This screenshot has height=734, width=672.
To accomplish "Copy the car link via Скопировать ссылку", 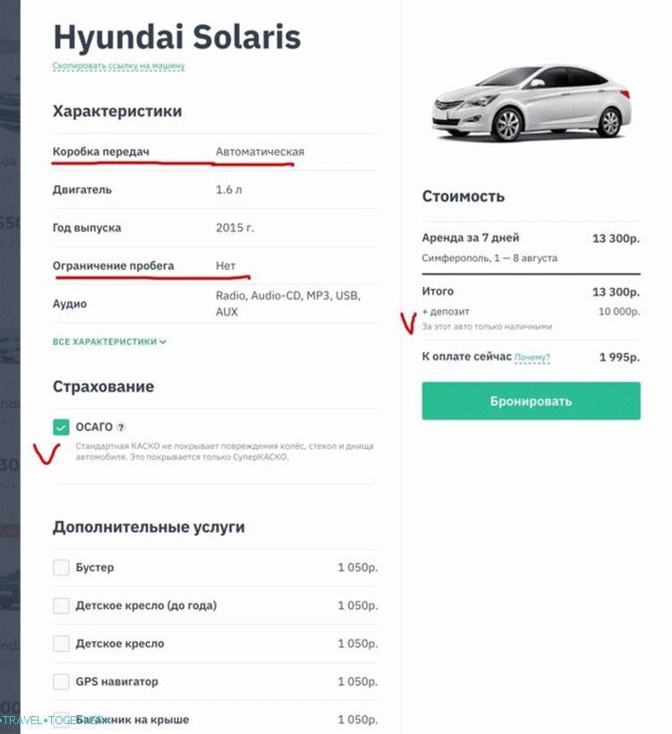I will [120, 66].
